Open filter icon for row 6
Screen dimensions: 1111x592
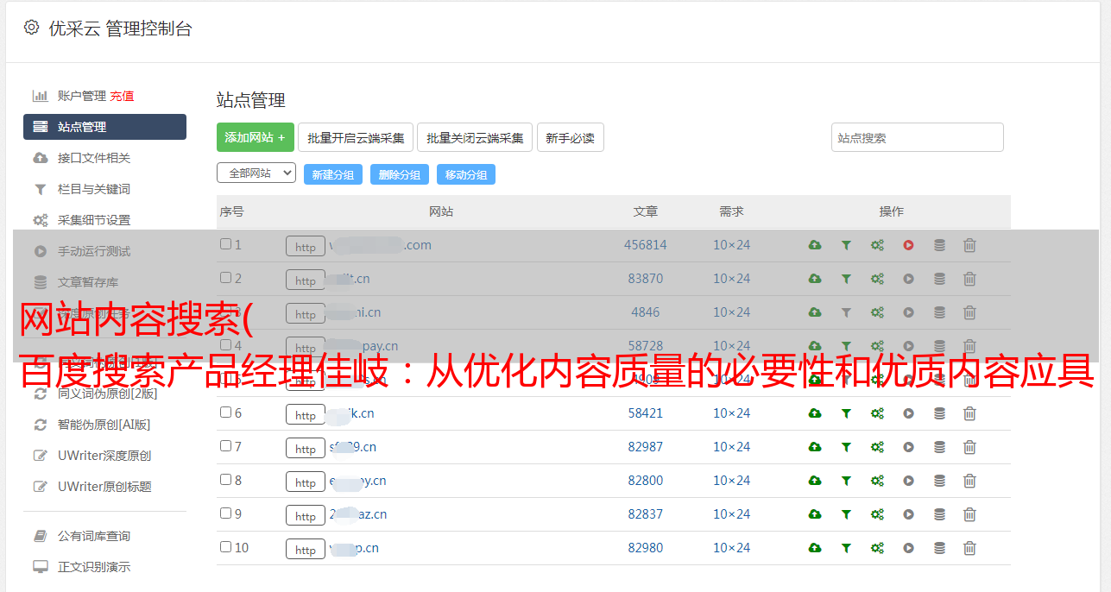click(846, 413)
